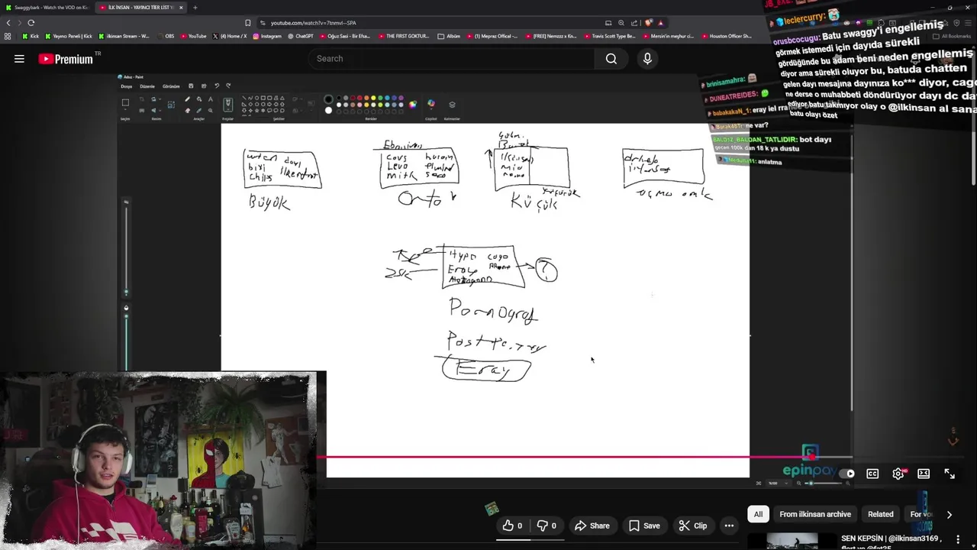
Task: Open the Share dialog for this video
Action: [592, 526]
